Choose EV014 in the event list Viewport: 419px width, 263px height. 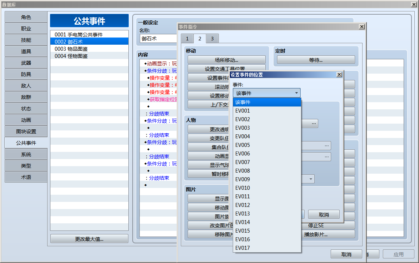pyautogui.click(x=267, y=222)
